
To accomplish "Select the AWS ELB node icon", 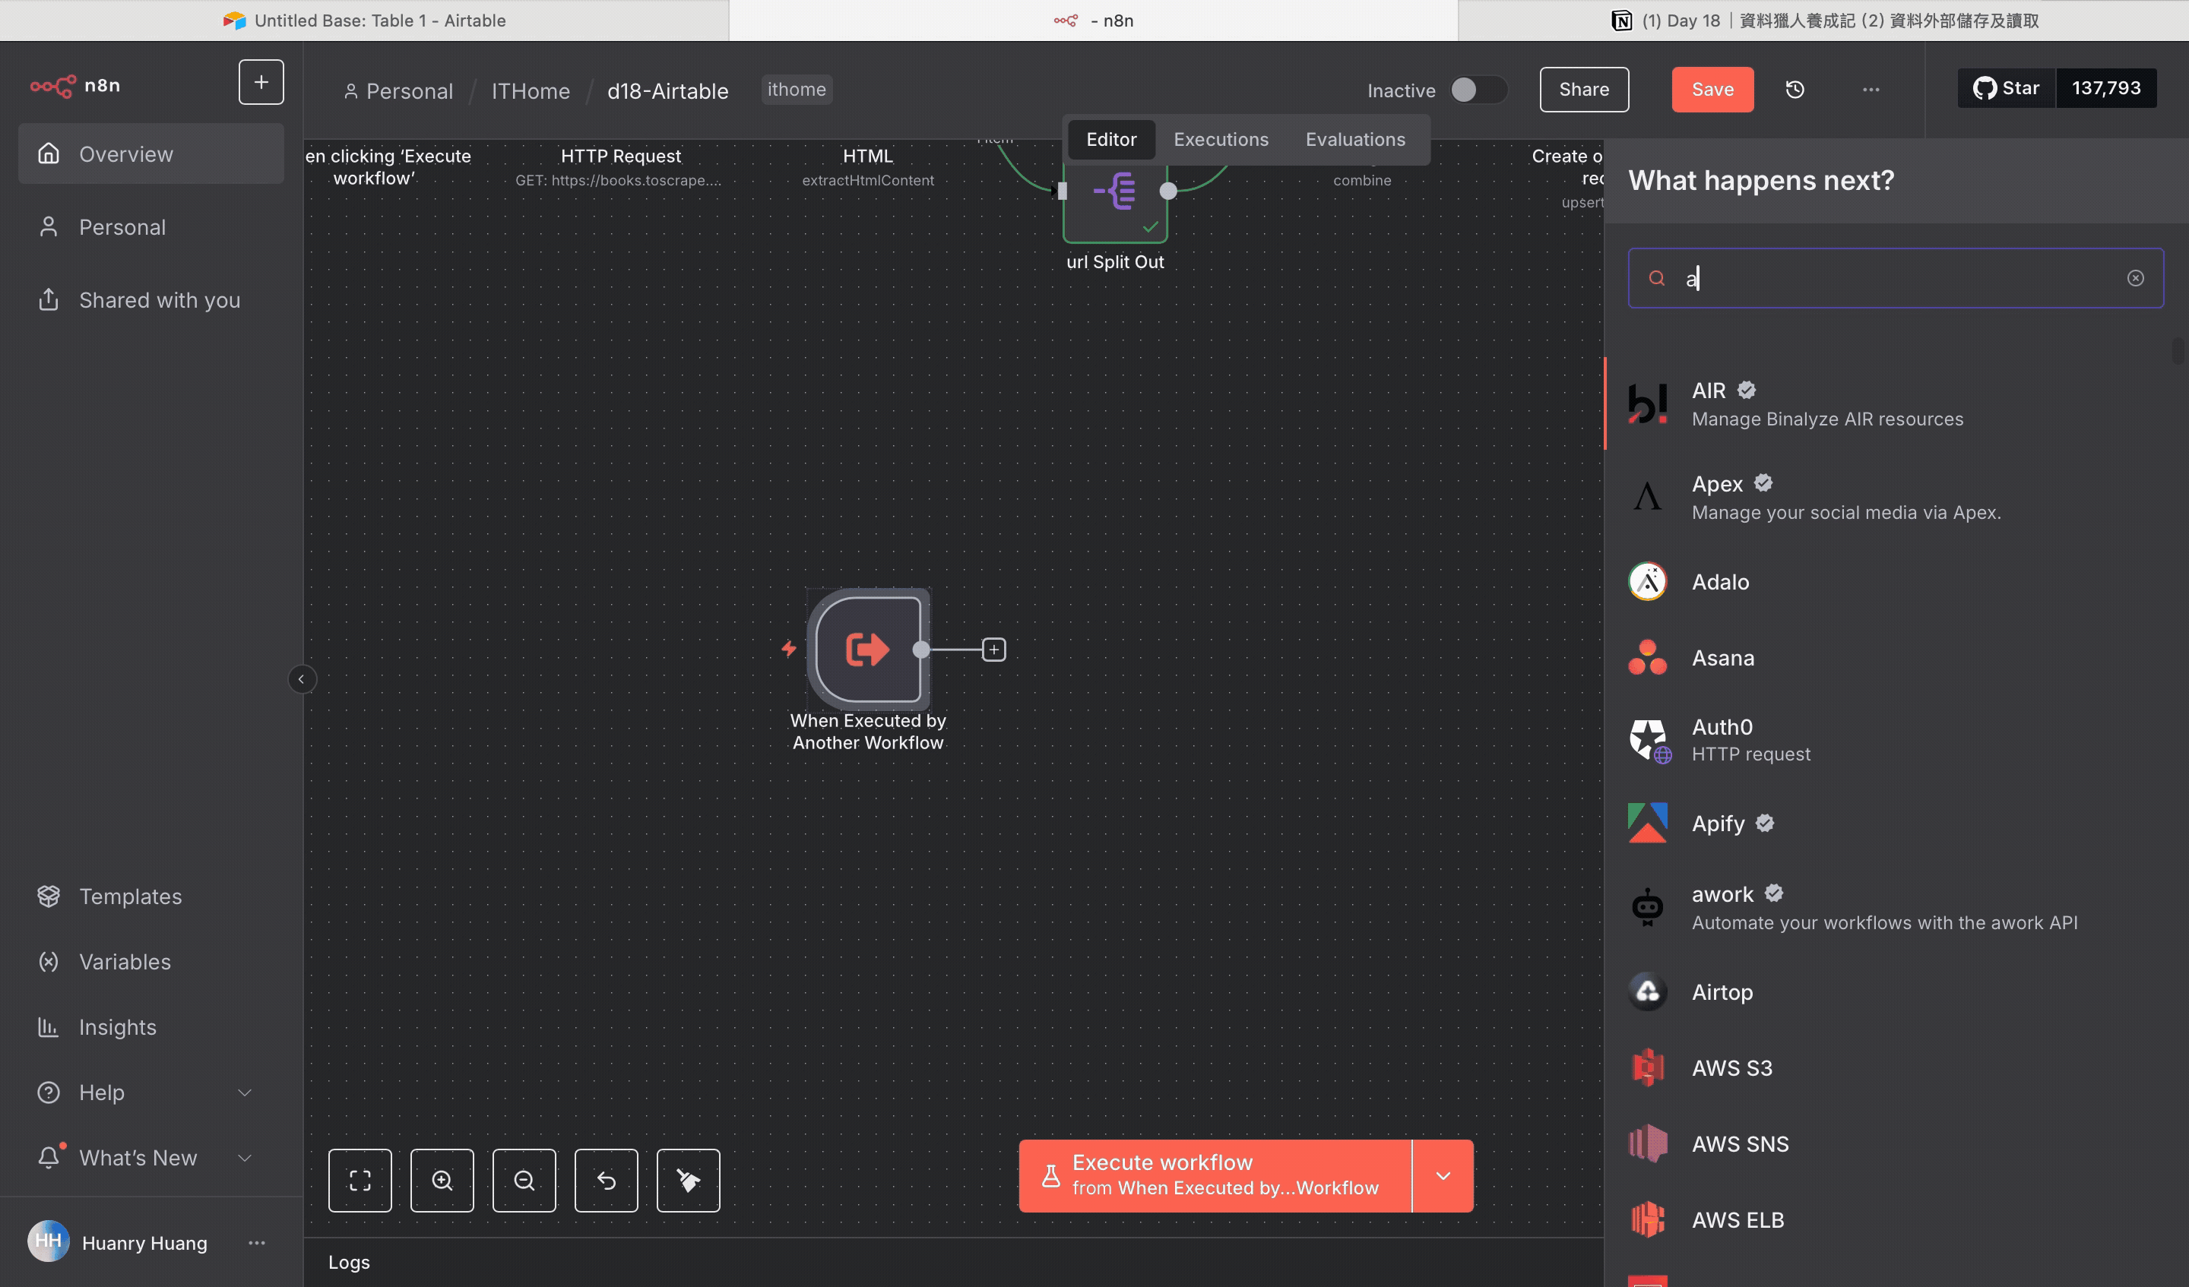I will pos(1647,1220).
